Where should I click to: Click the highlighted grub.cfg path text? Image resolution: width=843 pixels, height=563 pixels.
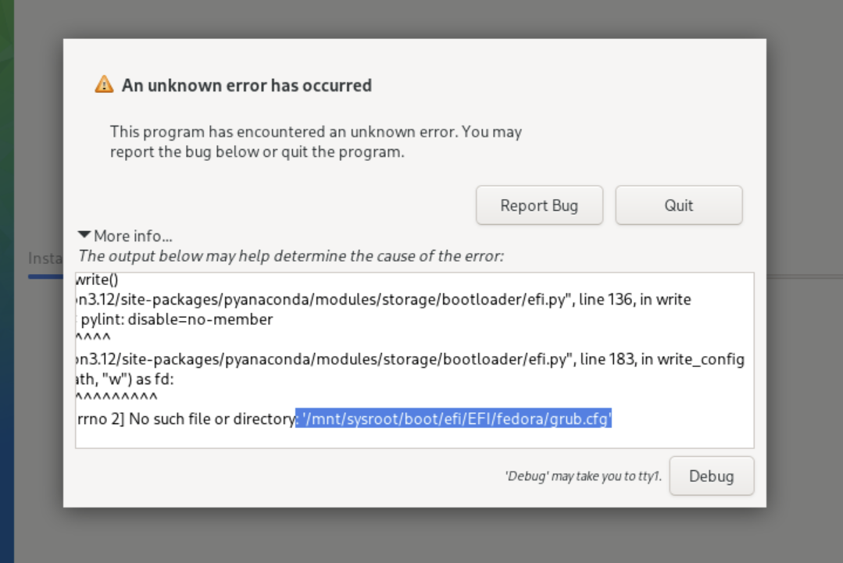455,419
